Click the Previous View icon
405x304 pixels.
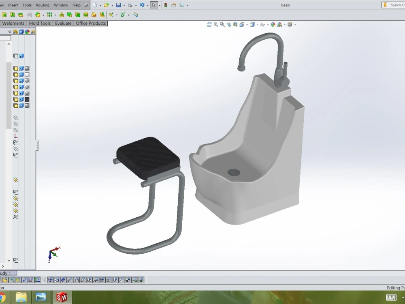229,25
